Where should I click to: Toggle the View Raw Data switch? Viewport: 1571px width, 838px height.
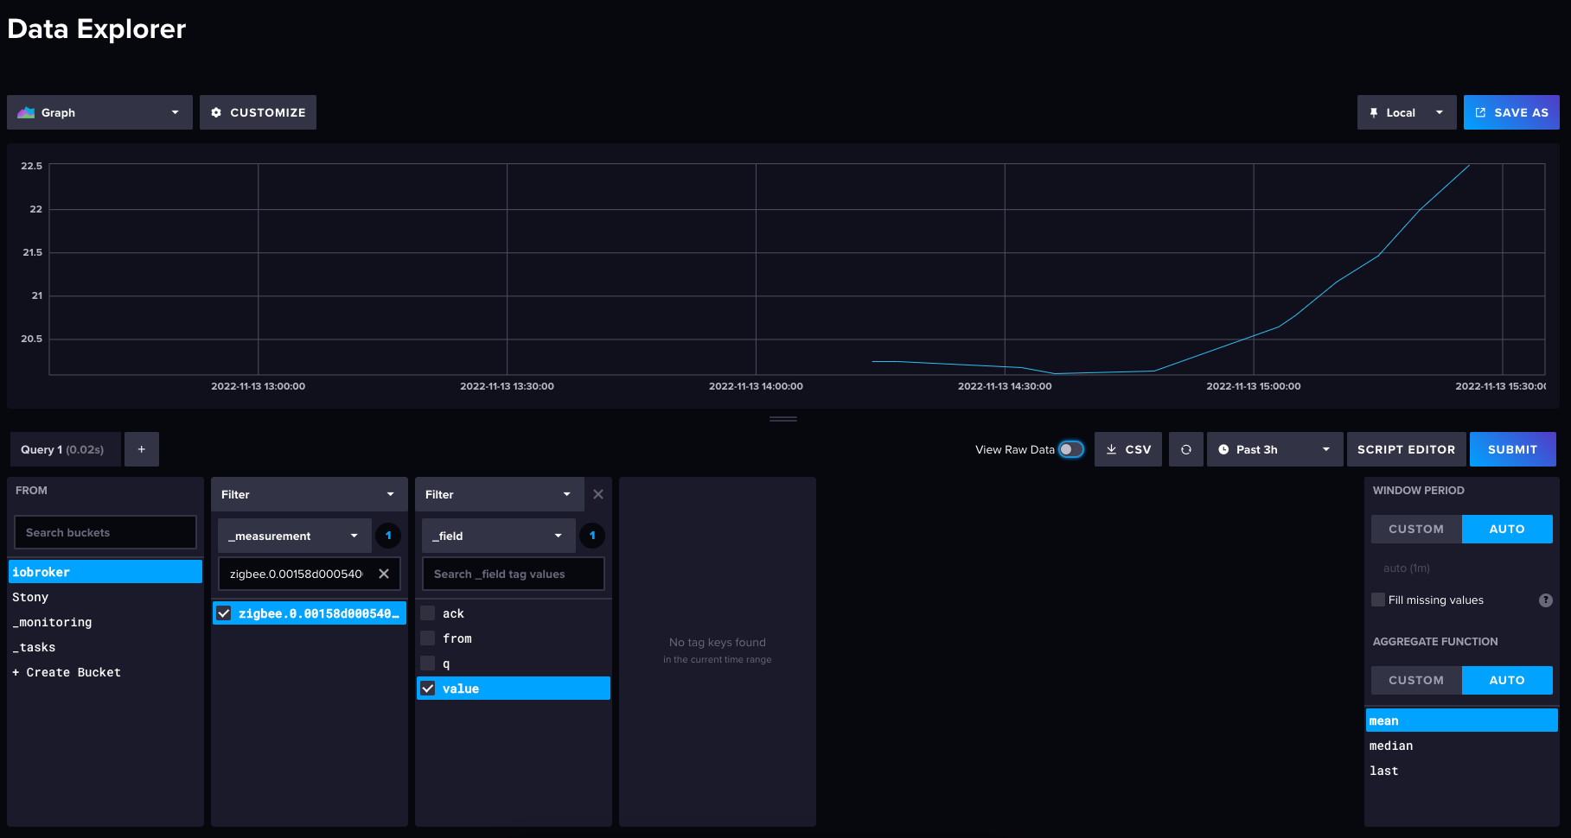pos(1071,449)
